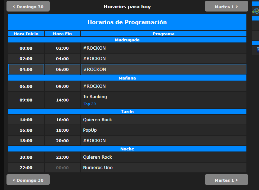Select the Numeros Uno program
The width and height of the screenshot is (259, 190).
tap(98, 168)
